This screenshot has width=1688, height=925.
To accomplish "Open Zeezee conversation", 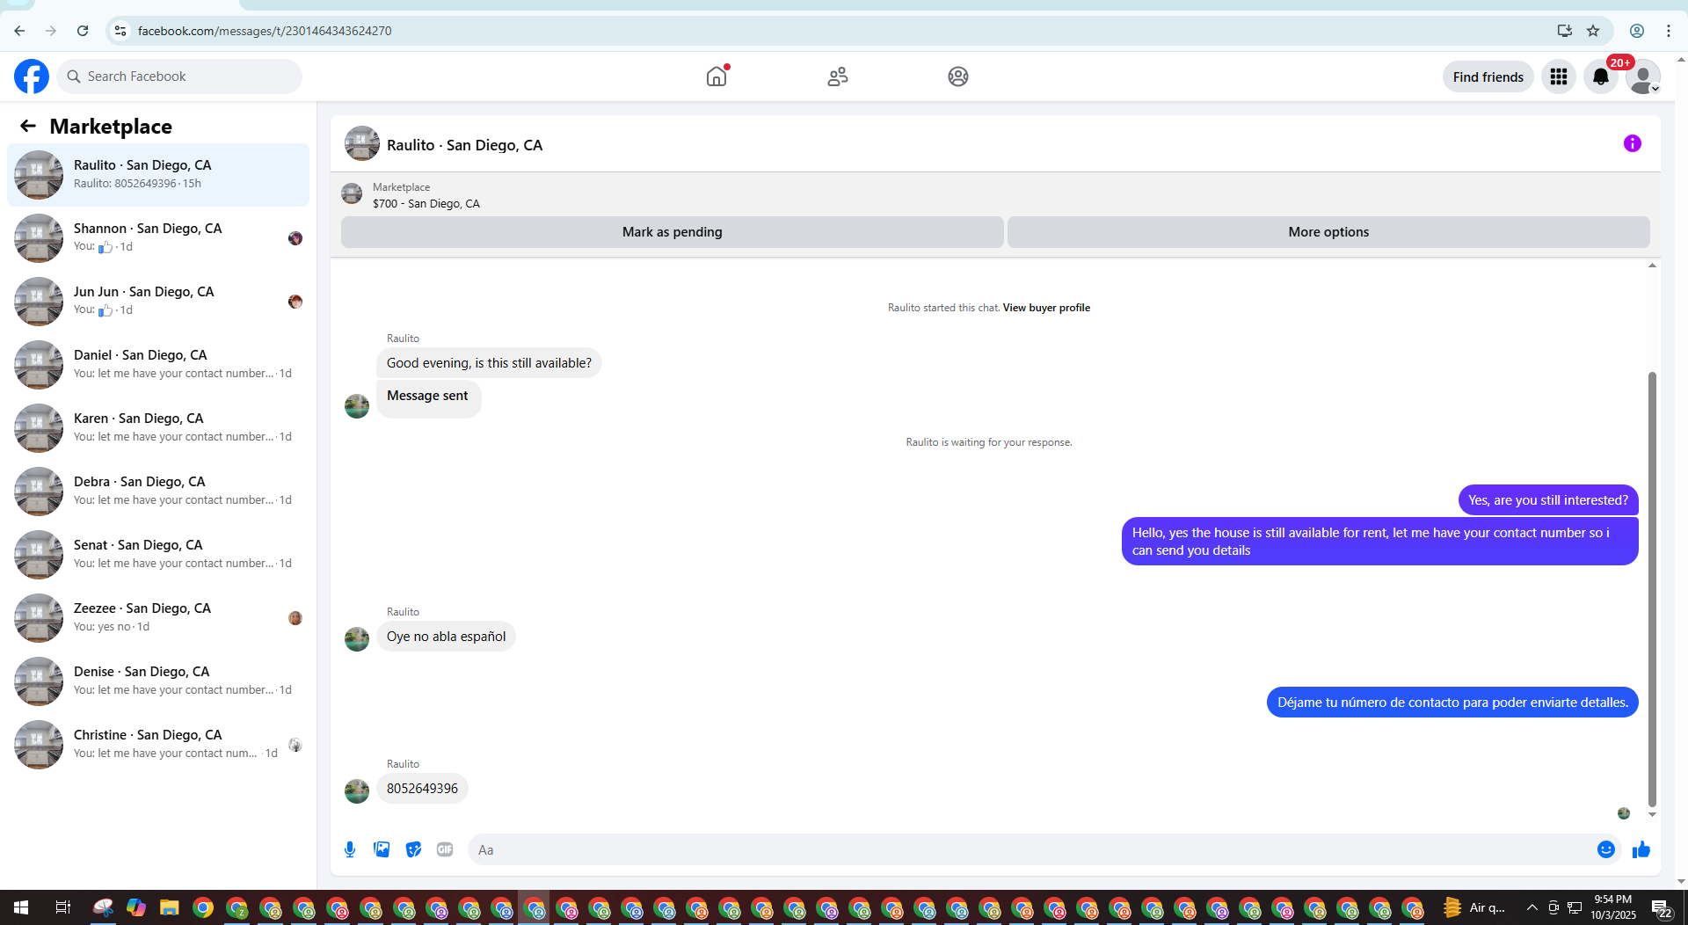I will tap(158, 617).
